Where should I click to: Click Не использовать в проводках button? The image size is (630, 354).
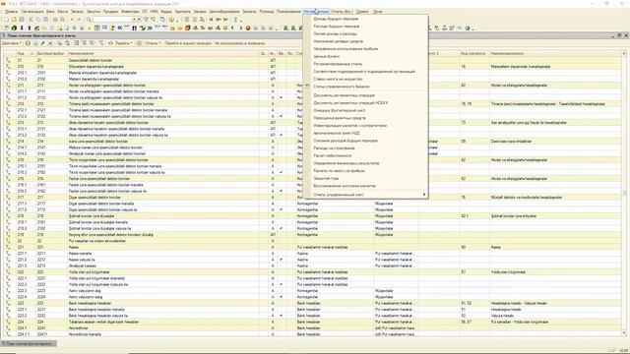point(240,43)
